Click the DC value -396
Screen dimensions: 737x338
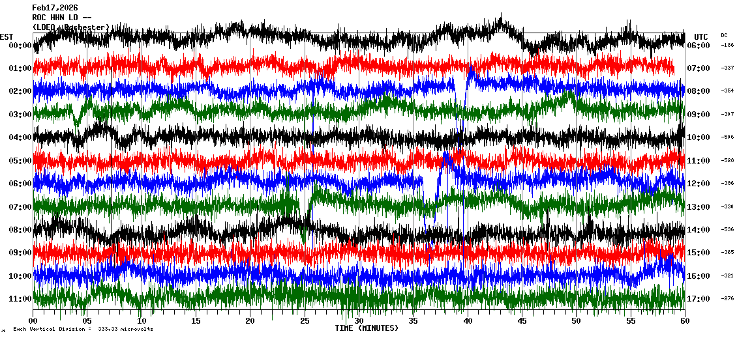(x=727, y=183)
